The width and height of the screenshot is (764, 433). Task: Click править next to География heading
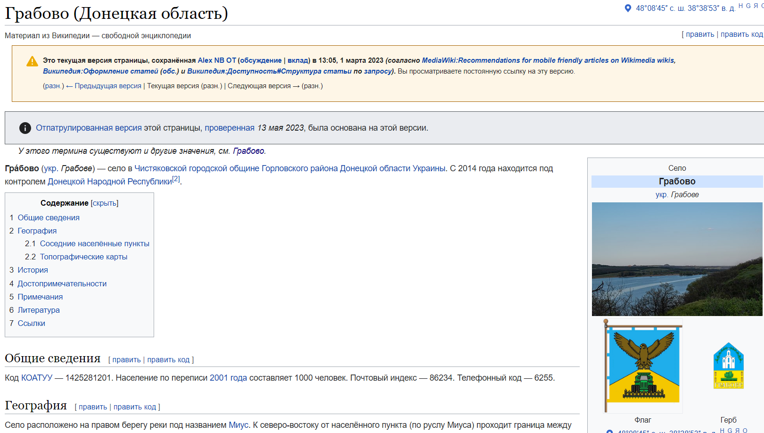(93, 407)
